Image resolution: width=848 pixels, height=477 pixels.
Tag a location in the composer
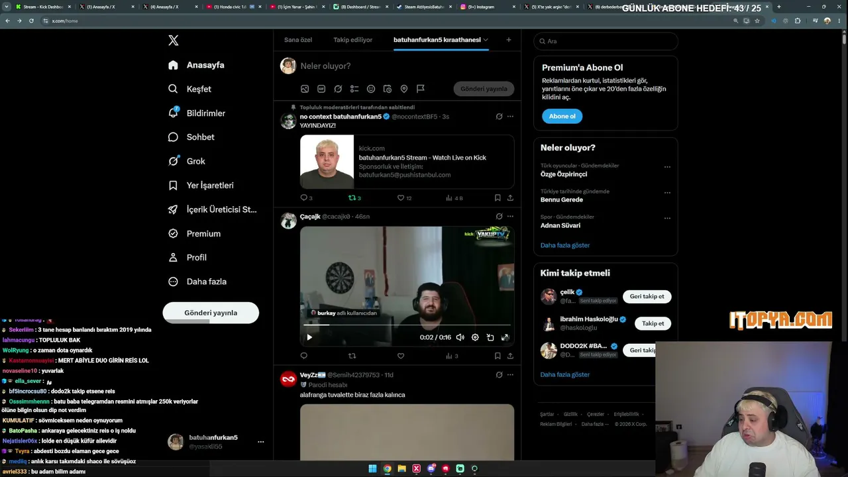(404, 89)
